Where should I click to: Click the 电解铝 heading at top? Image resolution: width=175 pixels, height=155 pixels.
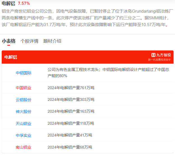(8, 3)
